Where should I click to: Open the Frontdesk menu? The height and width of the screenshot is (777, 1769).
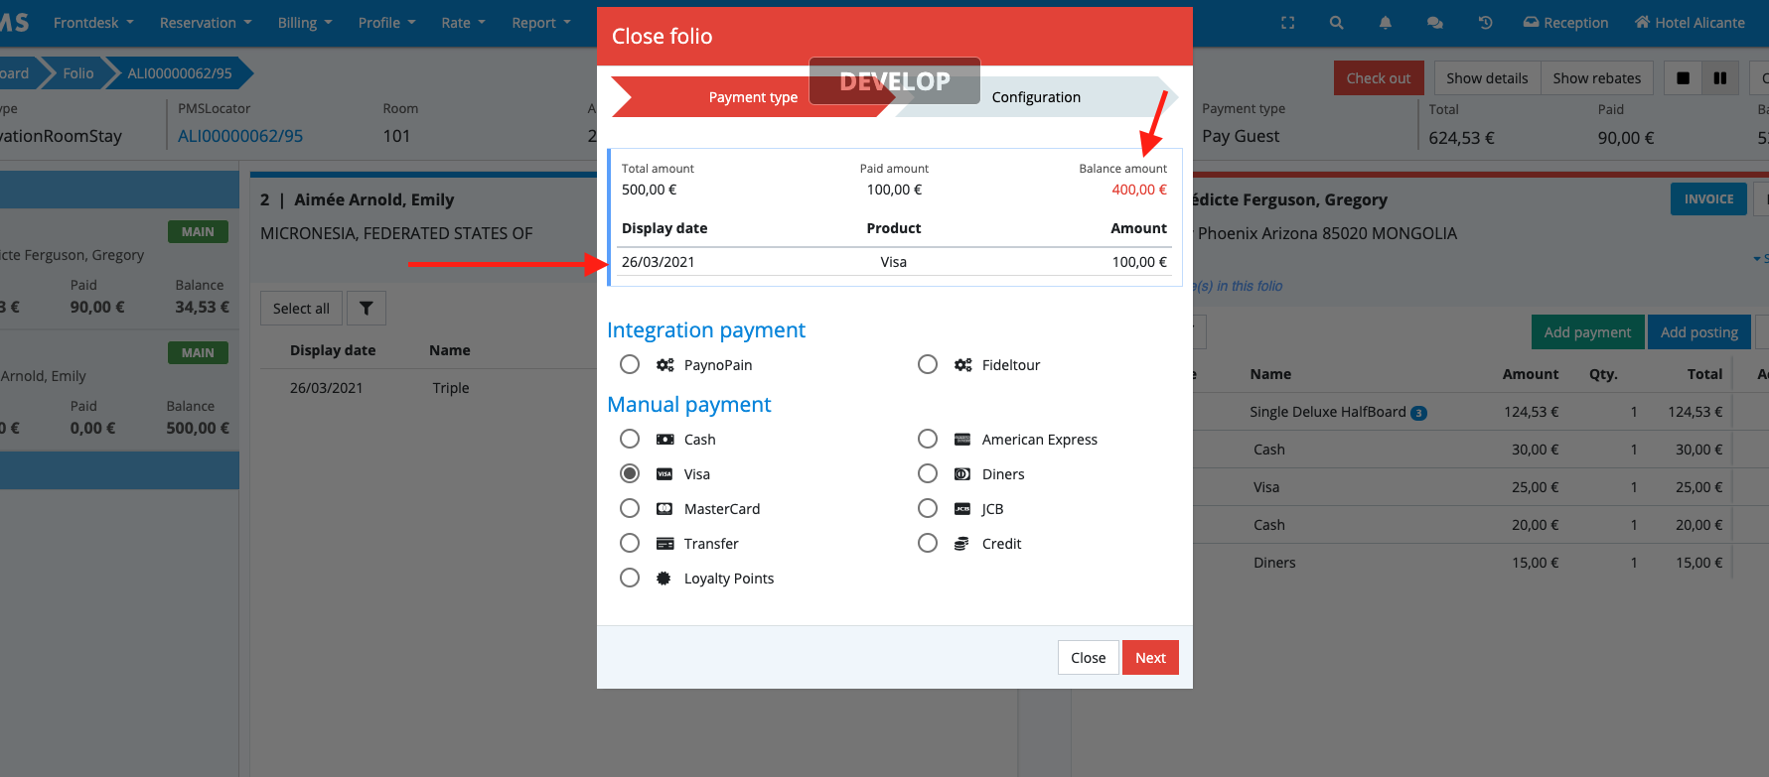pyautogui.click(x=93, y=23)
